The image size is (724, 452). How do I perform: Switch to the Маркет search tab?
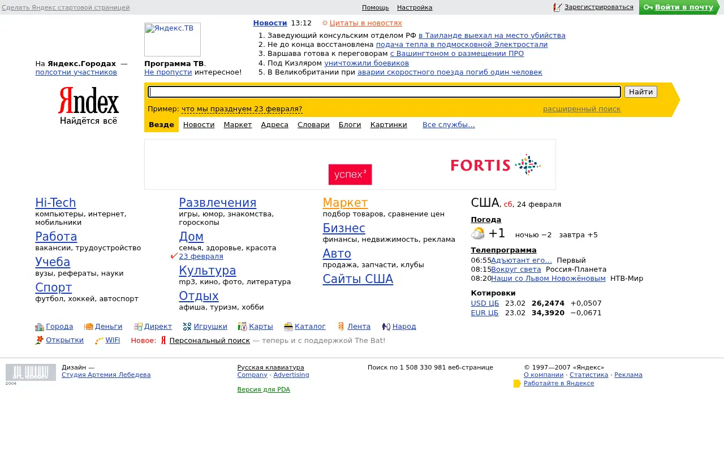[x=238, y=125]
